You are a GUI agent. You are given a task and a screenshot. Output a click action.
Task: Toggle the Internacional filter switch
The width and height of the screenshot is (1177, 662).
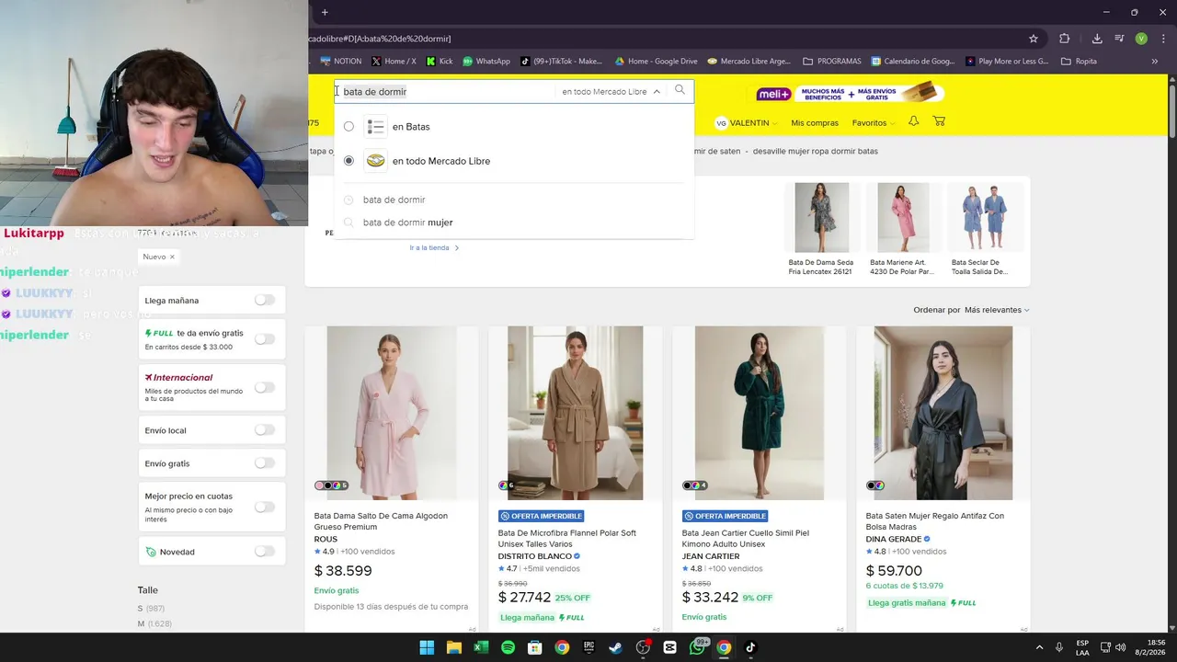click(x=265, y=387)
